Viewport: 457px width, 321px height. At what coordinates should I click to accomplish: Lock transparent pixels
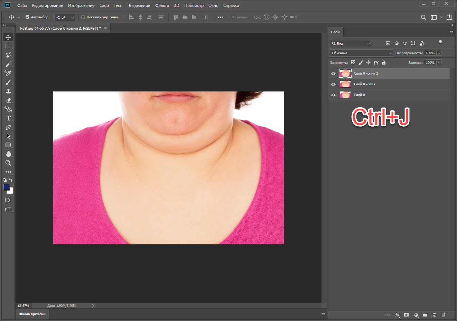click(353, 62)
